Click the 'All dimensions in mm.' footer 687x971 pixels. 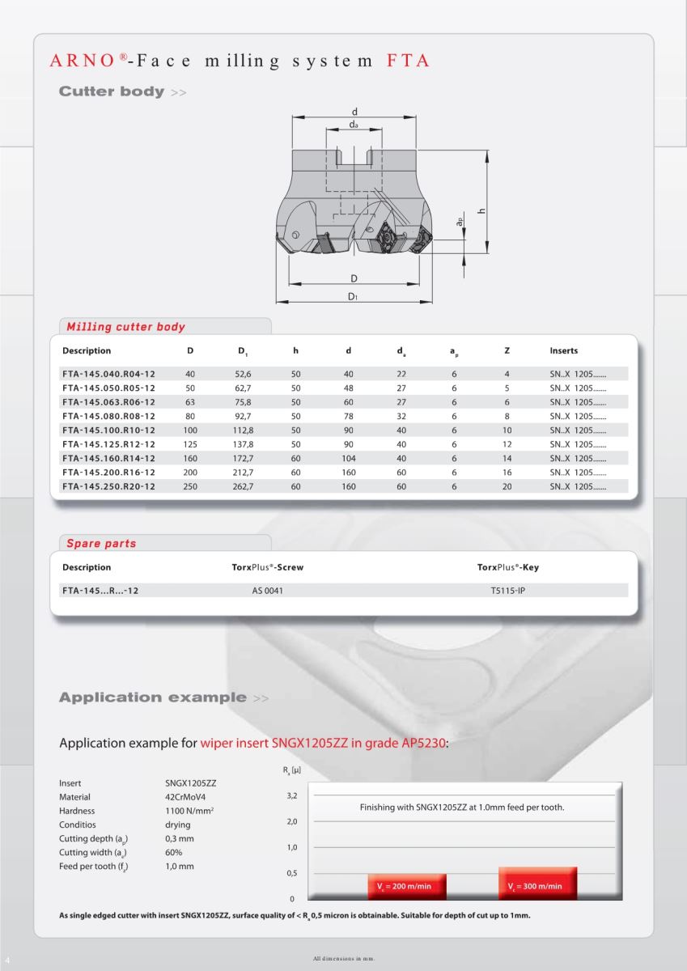[x=344, y=959]
